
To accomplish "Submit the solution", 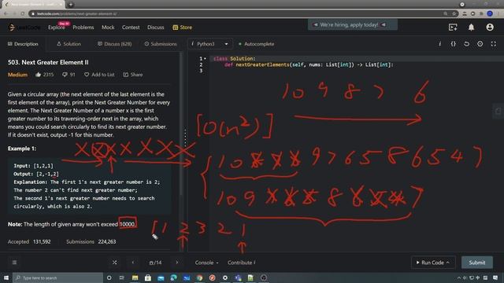I will 477,263.
